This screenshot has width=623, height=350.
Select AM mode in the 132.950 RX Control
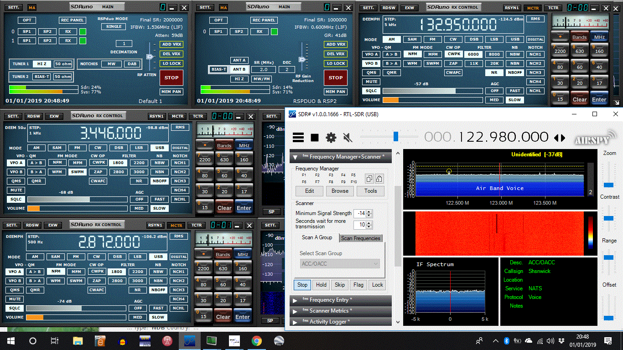coord(391,40)
